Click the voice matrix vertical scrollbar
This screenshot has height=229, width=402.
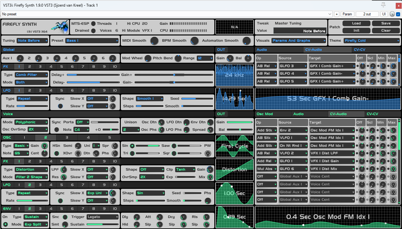(399, 161)
